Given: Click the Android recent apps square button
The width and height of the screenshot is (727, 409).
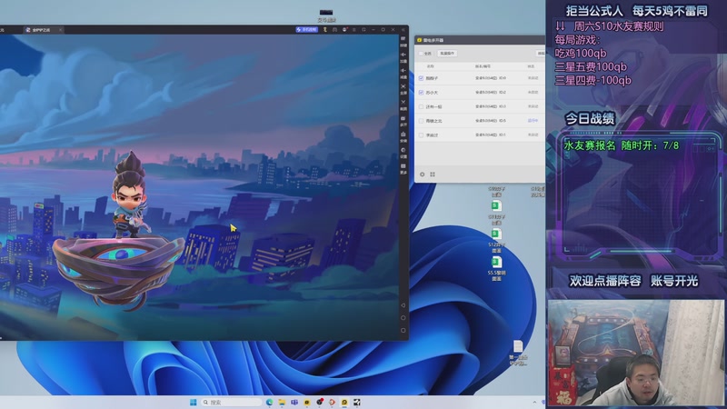Looking at the screenshot, I should pyautogui.click(x=403, y=330).
